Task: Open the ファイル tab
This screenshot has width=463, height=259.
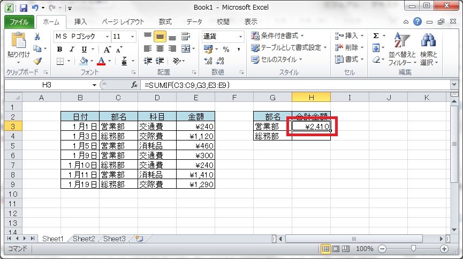Action: click(x=19, y=22)
